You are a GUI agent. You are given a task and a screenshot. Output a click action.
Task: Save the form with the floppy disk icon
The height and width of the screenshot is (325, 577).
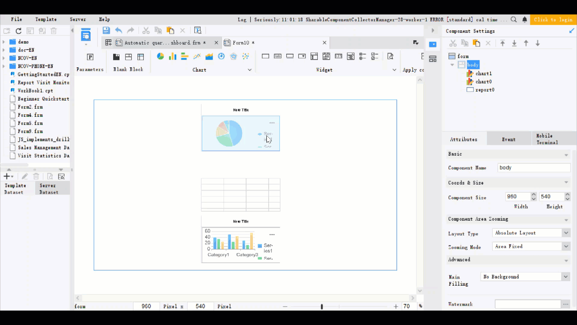click(106, 31)
